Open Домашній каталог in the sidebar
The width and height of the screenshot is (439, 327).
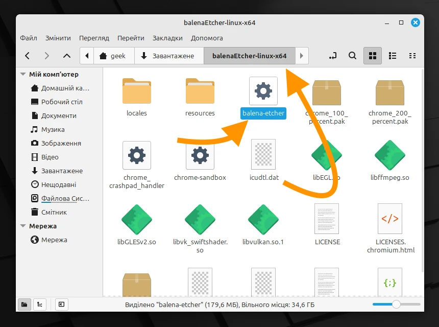tap(60, 88)
